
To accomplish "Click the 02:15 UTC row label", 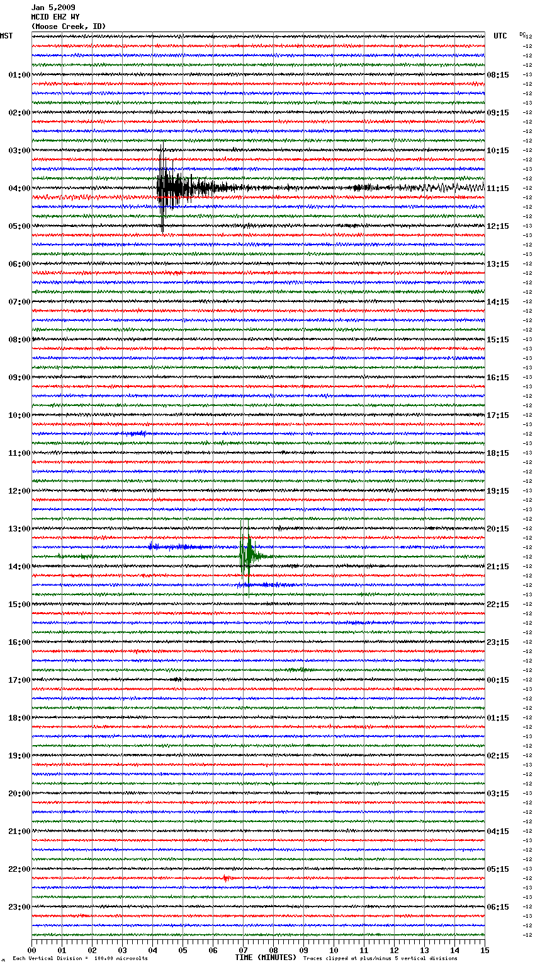I will 498,756.
